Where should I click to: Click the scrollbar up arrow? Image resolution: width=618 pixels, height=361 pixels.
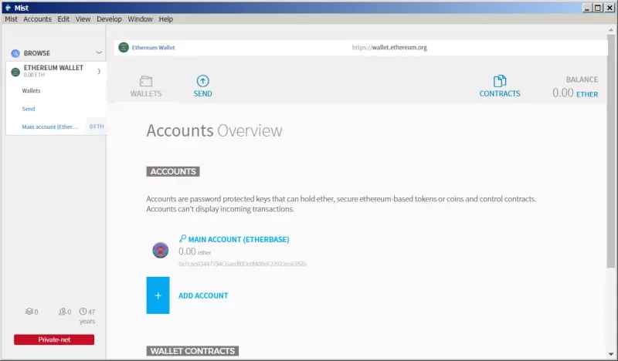611,29
